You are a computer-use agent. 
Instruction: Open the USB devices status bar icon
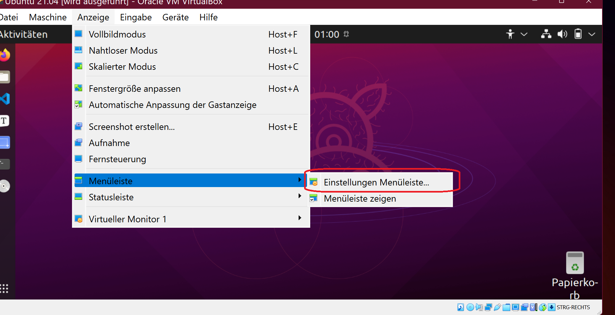[497, 307]
